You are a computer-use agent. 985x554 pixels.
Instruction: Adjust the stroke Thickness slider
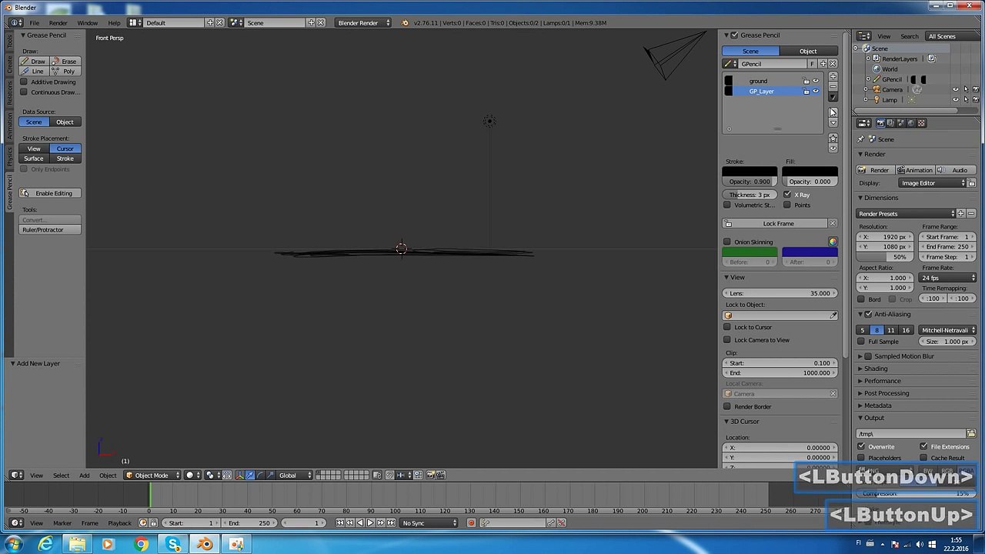pyautogui.click(x=750, y=195)
